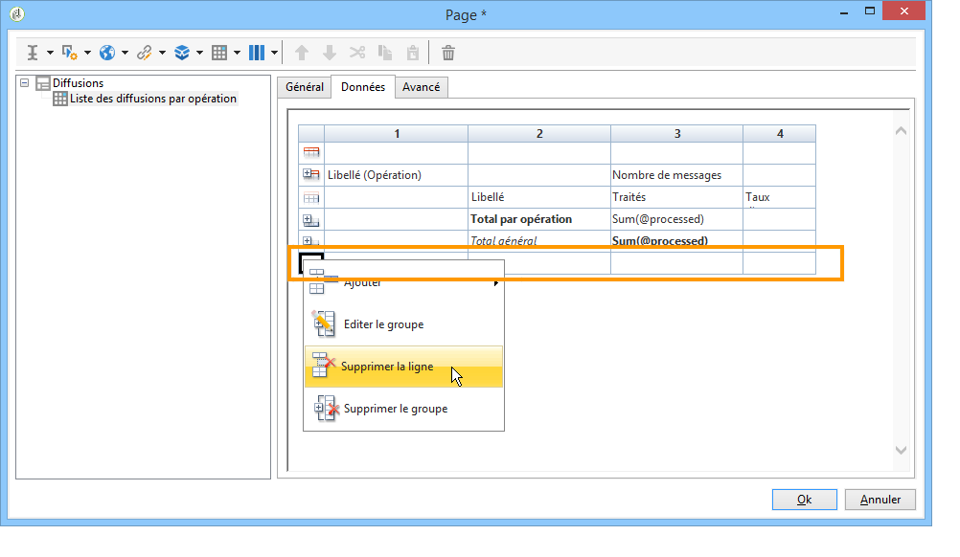
Task: Open the text input icon dropdown arrow
Action: (x=50, y=54)
